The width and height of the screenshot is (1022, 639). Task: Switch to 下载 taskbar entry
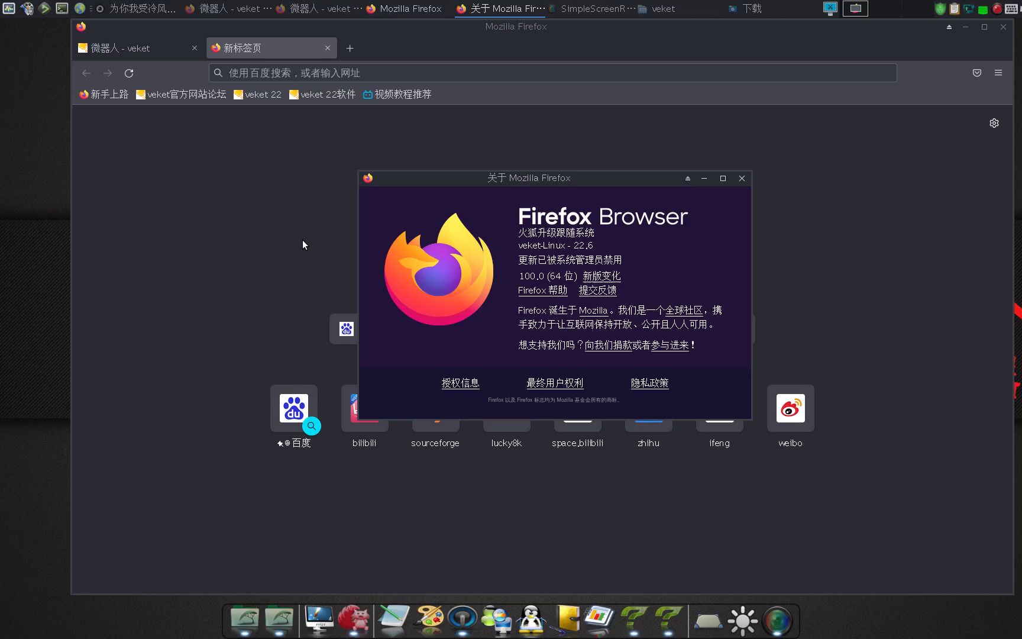coord(745,8)
